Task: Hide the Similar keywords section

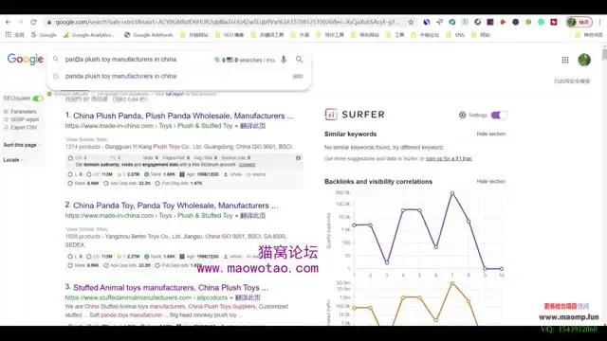Action: (491, 134)
